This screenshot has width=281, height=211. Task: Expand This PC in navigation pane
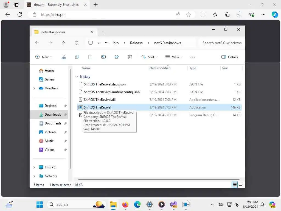pos(34,167)
